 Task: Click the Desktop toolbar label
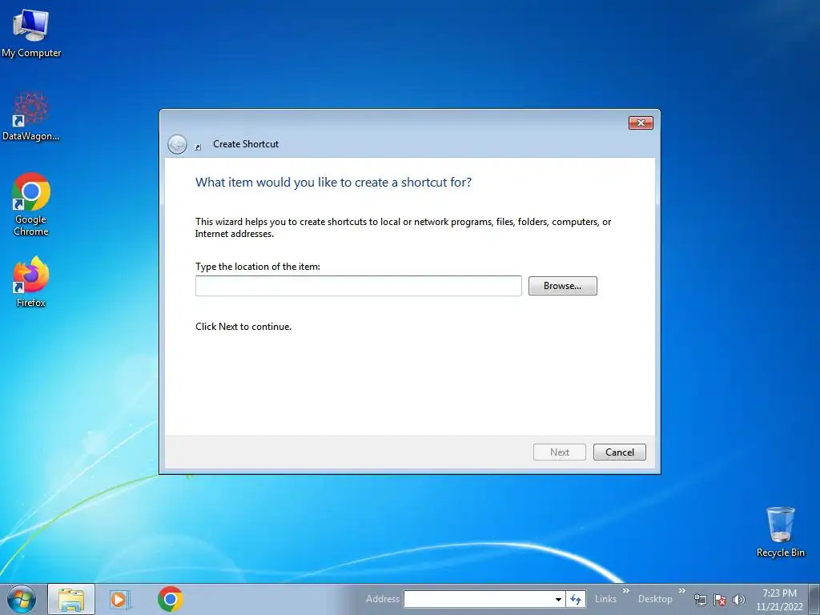point(655,599)
